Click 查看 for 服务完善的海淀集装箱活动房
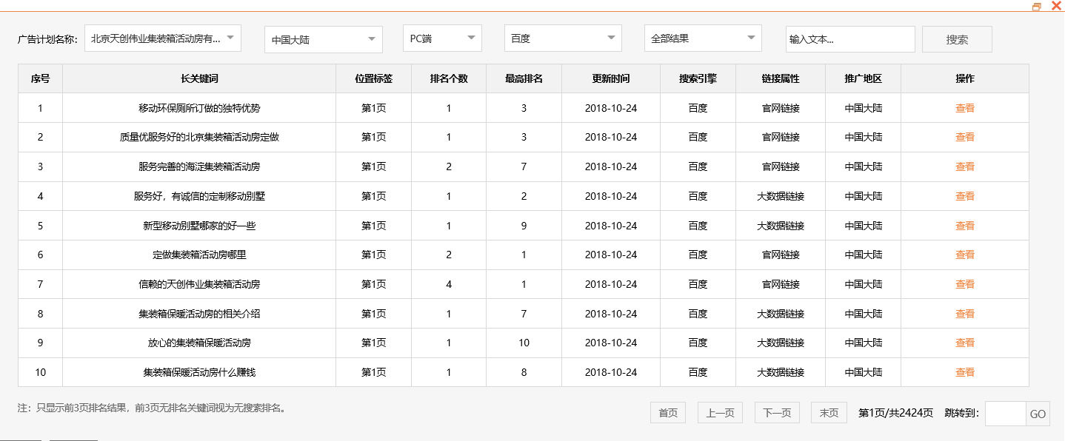 click(x=965, y=166)
